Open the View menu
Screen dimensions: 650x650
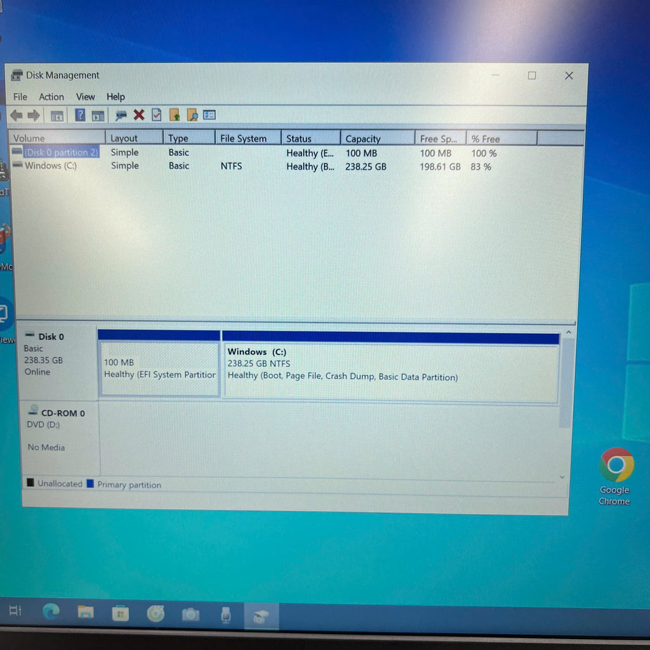[85, 97]
